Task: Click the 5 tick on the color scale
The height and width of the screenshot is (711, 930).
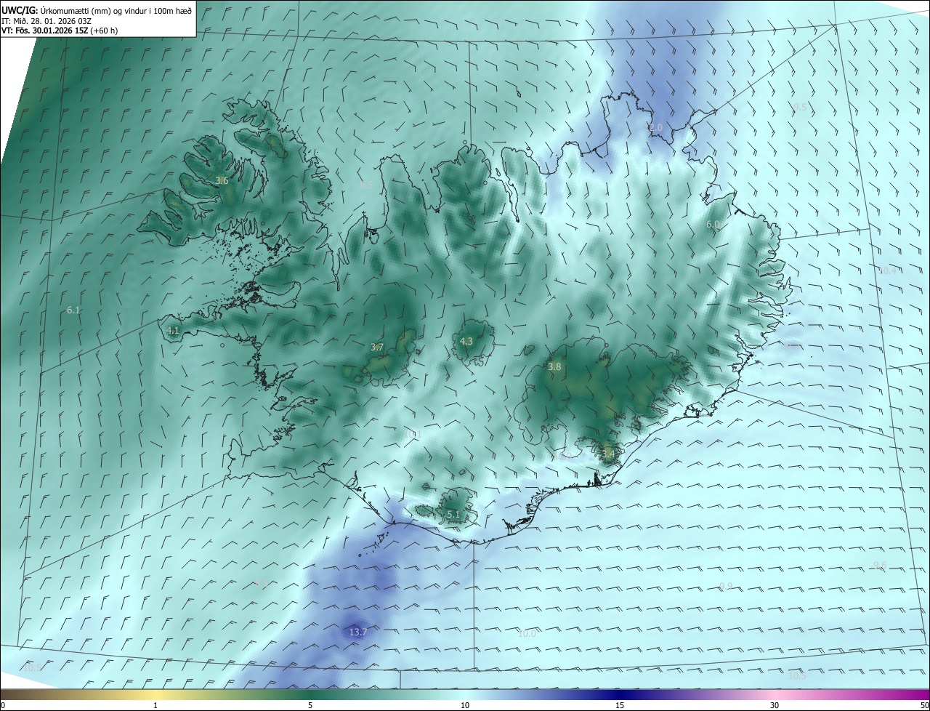Action: tap(310, 705)
